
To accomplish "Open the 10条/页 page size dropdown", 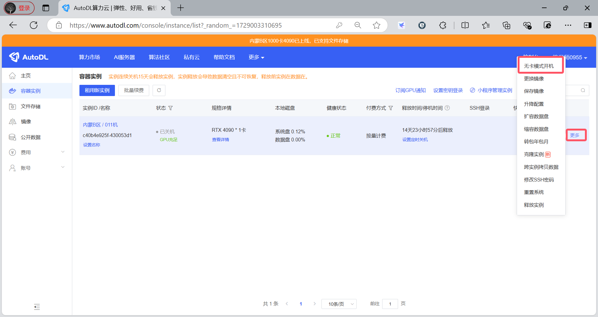I will coord(339,304).
